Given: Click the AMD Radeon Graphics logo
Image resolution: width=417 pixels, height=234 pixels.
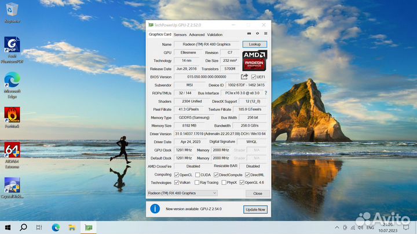Looking at the screenshot, I should click(x=255, y=60).
